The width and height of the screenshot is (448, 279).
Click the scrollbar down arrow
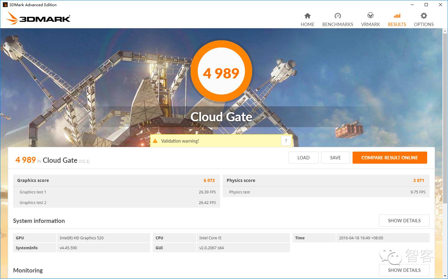(x=445, y=276)
